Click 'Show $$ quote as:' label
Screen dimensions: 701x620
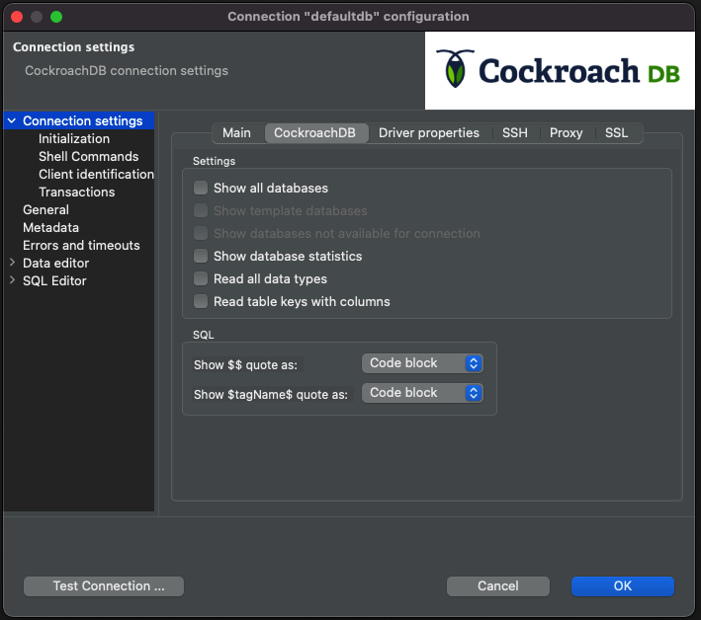pyautogui.click(x=245, y=365)
